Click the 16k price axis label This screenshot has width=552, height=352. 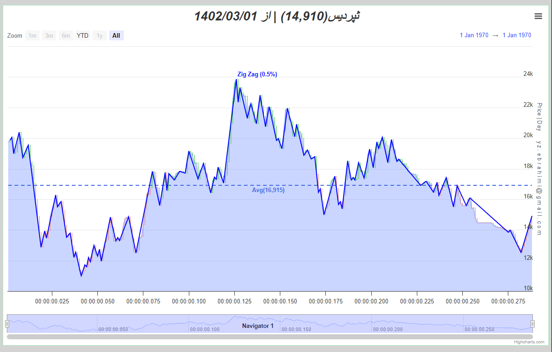(x=528, y=197)
